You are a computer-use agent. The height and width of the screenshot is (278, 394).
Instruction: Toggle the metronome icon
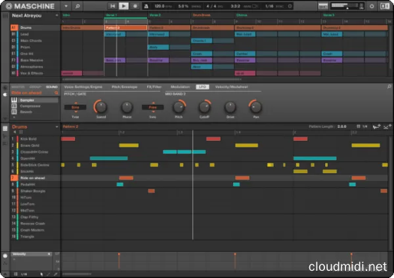146,7
